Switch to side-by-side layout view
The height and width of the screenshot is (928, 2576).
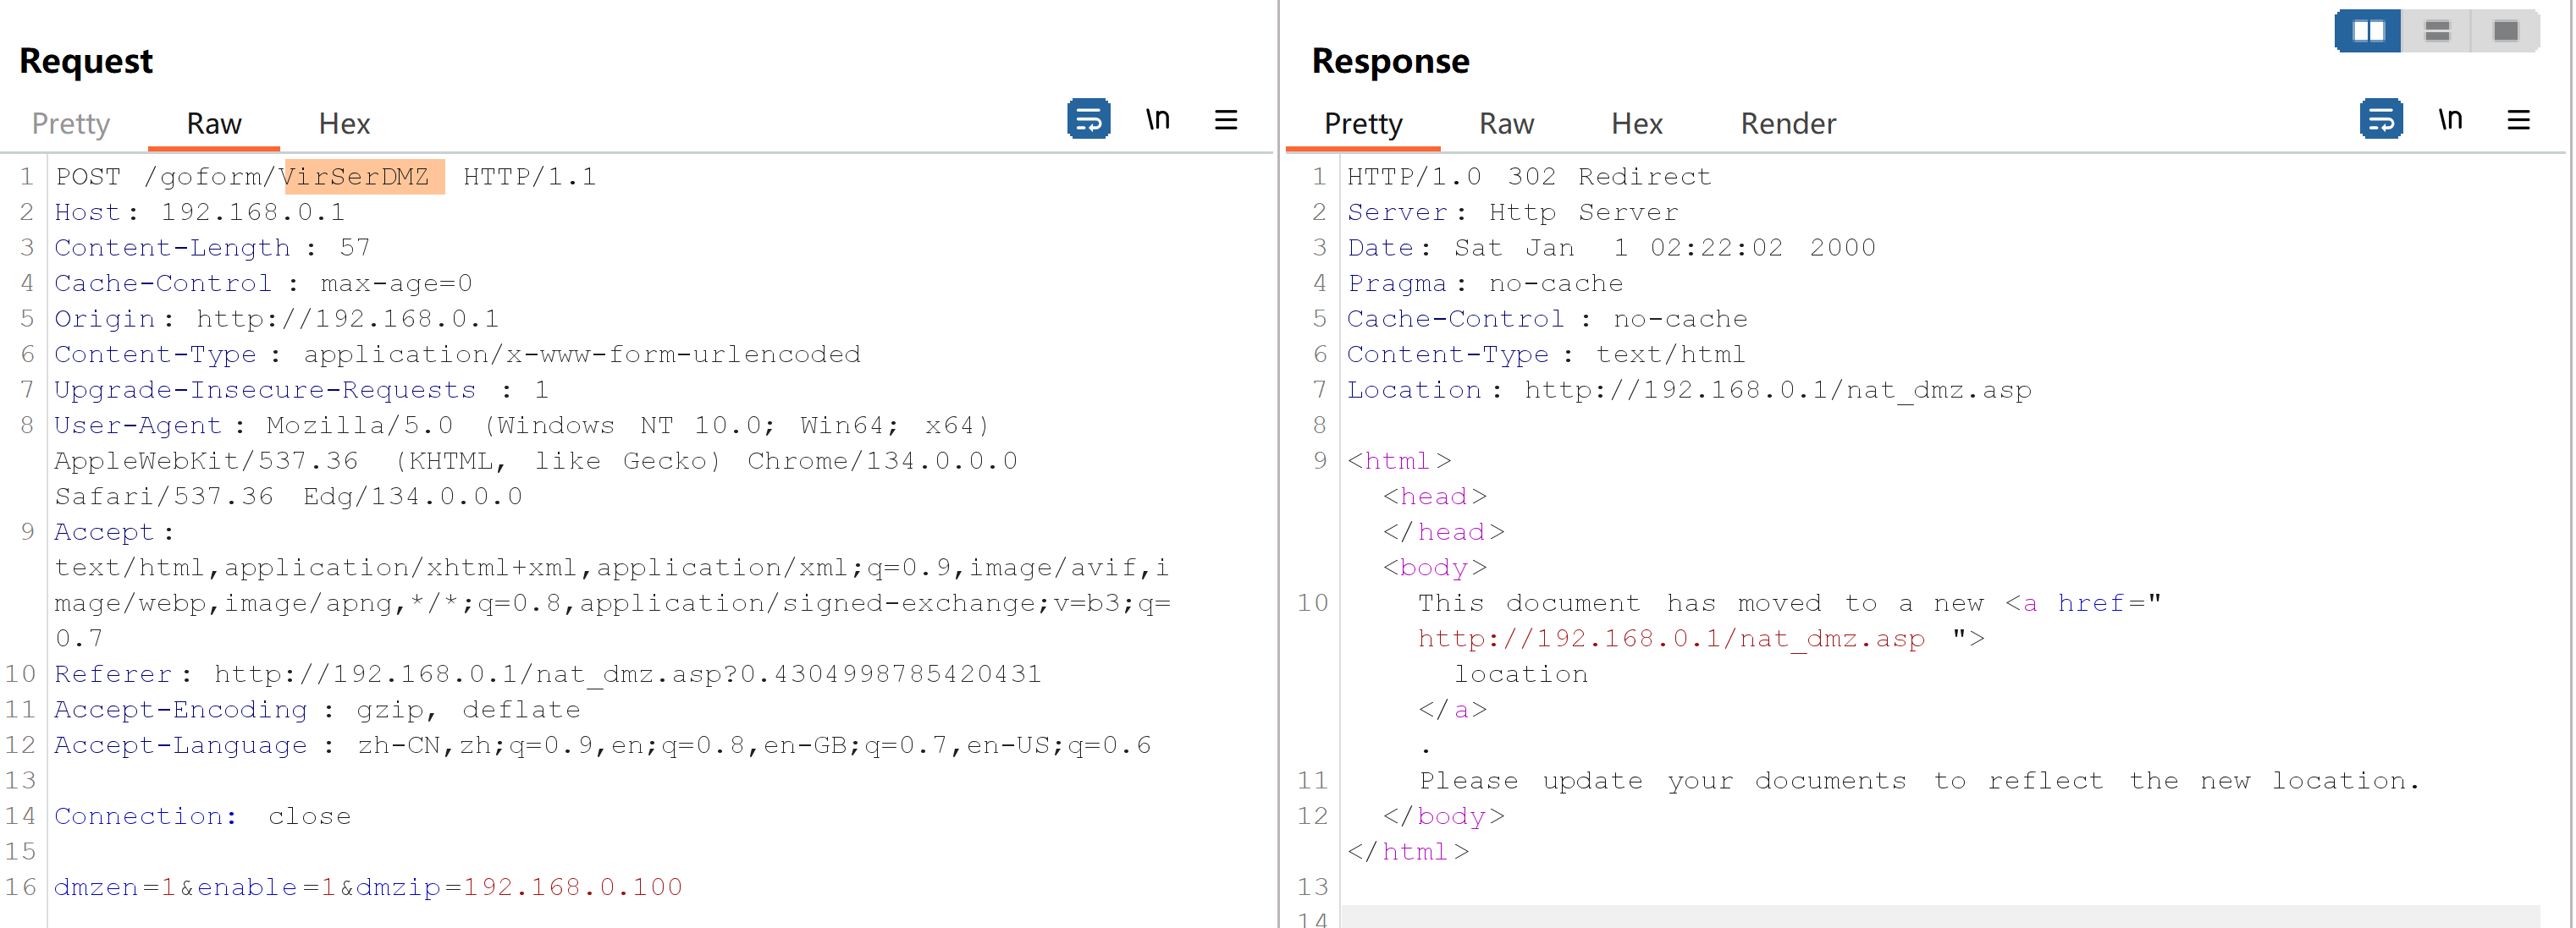(2367, 31)
